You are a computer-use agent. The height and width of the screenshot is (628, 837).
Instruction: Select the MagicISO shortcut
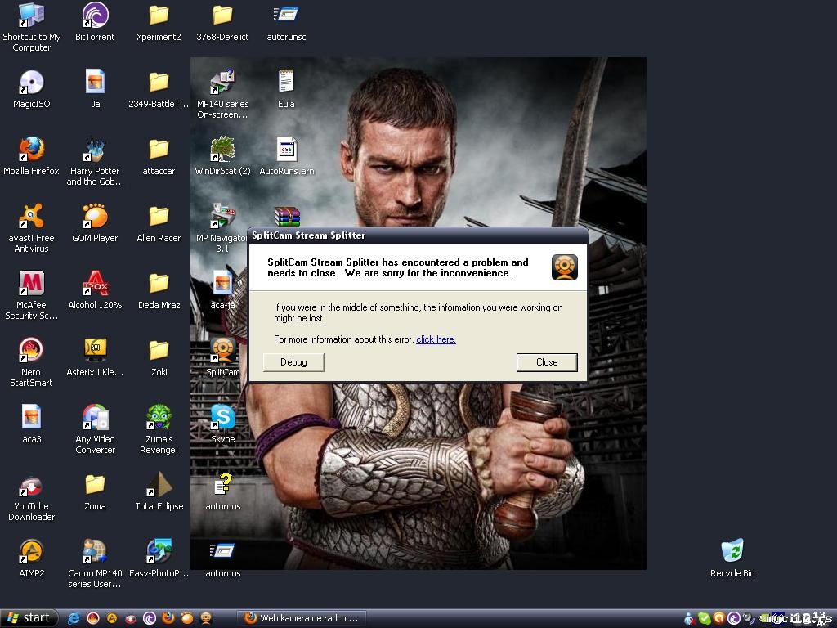click(x=32, y=88)
